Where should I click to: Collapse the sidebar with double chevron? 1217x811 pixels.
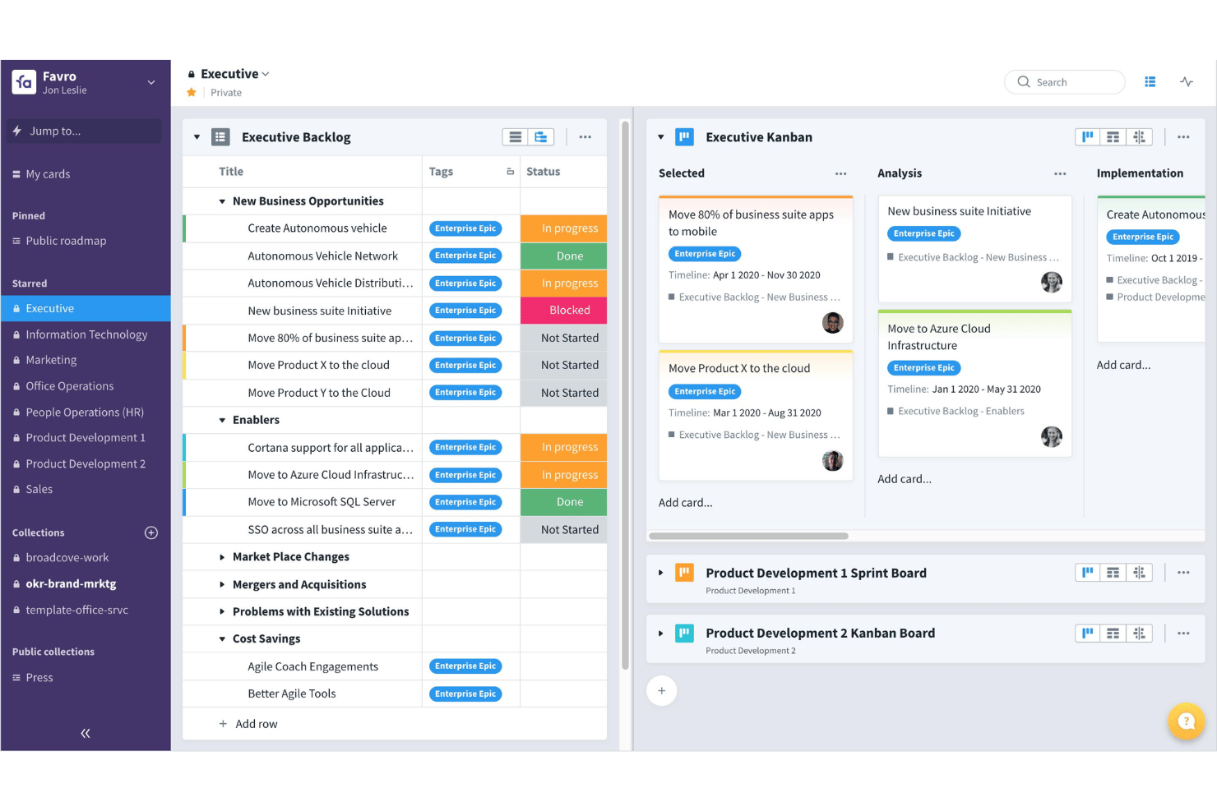[x=86, y=733]
